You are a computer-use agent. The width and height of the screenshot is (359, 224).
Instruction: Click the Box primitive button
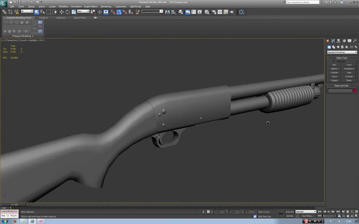tap(334, 65)
